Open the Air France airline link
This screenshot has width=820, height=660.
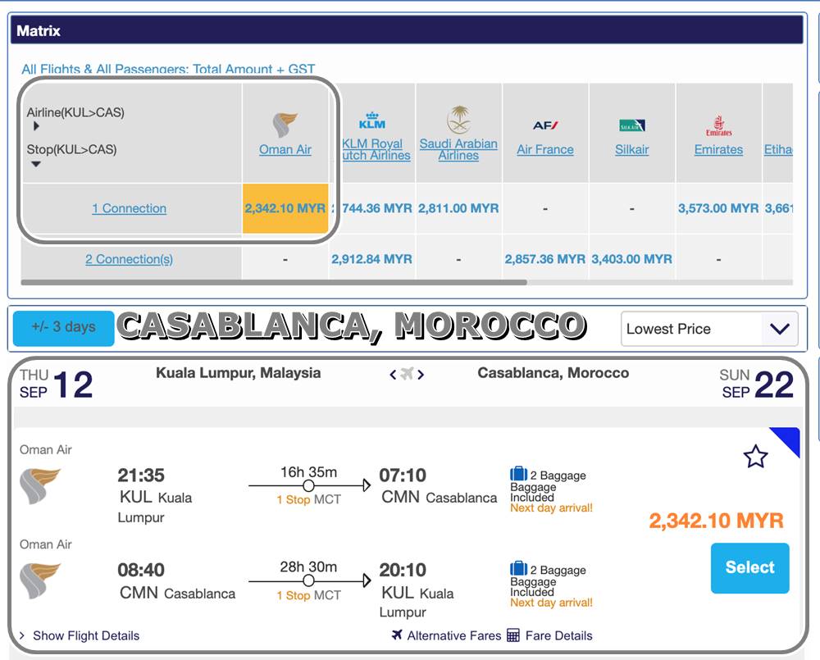(x=545, y=149)
